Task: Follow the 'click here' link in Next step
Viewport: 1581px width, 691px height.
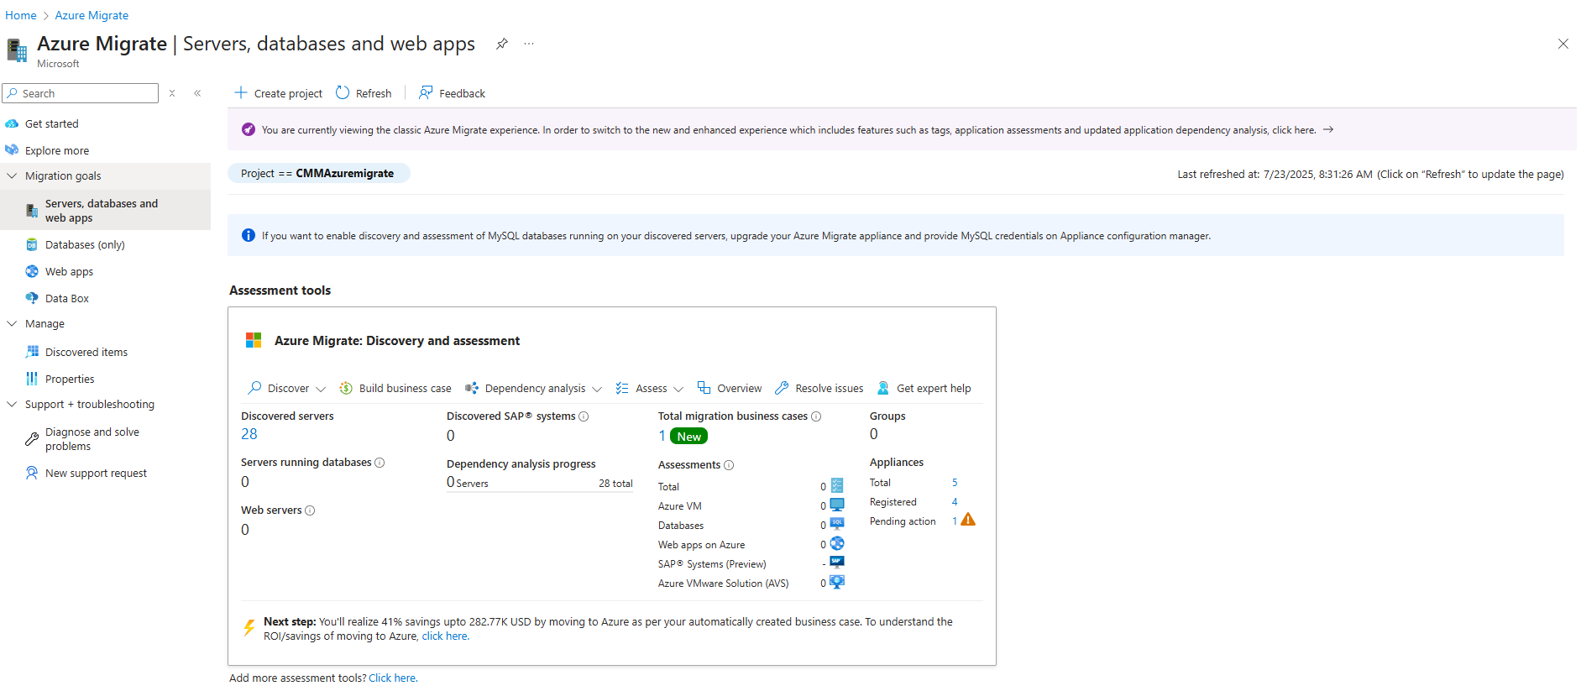Action: coord(445,636)
